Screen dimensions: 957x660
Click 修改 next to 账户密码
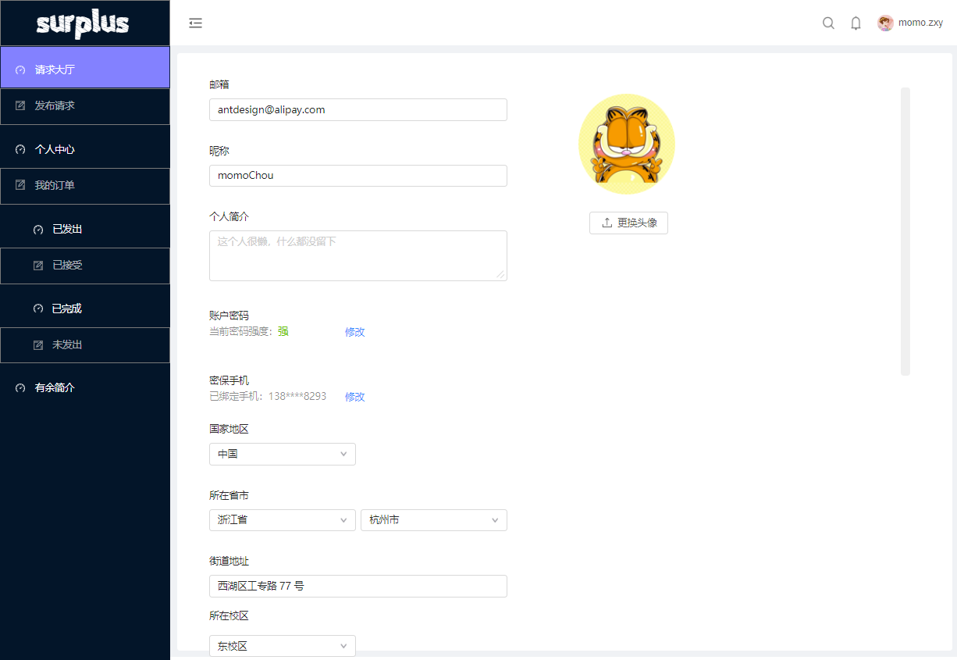point(354,332)
